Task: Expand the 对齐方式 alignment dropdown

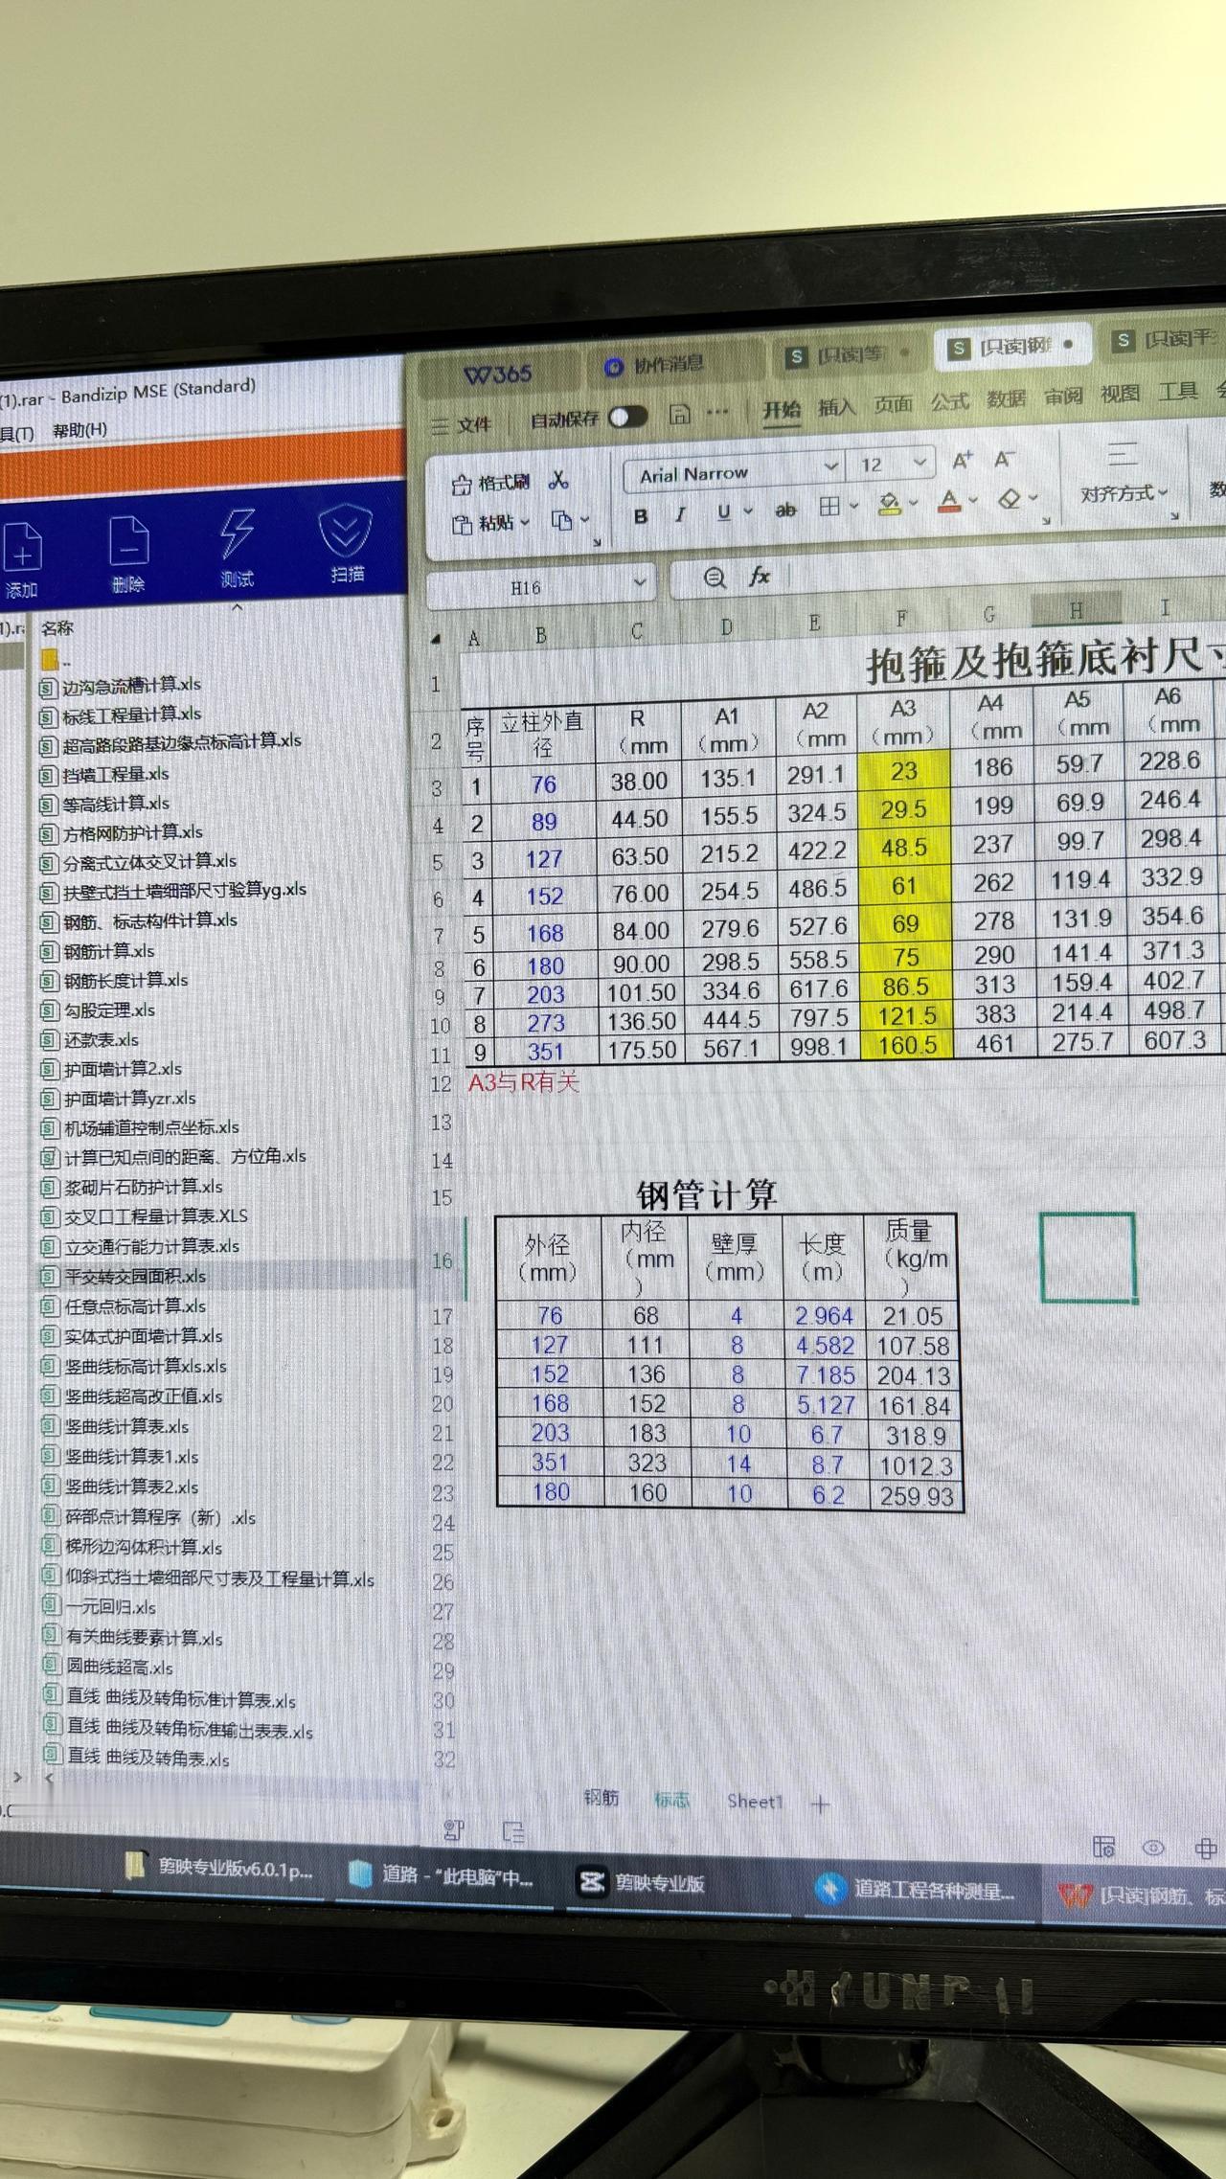Action: coord(1163,492)
